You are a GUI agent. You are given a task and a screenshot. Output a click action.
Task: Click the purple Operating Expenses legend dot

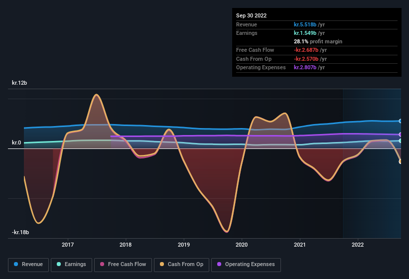point(219,264)
